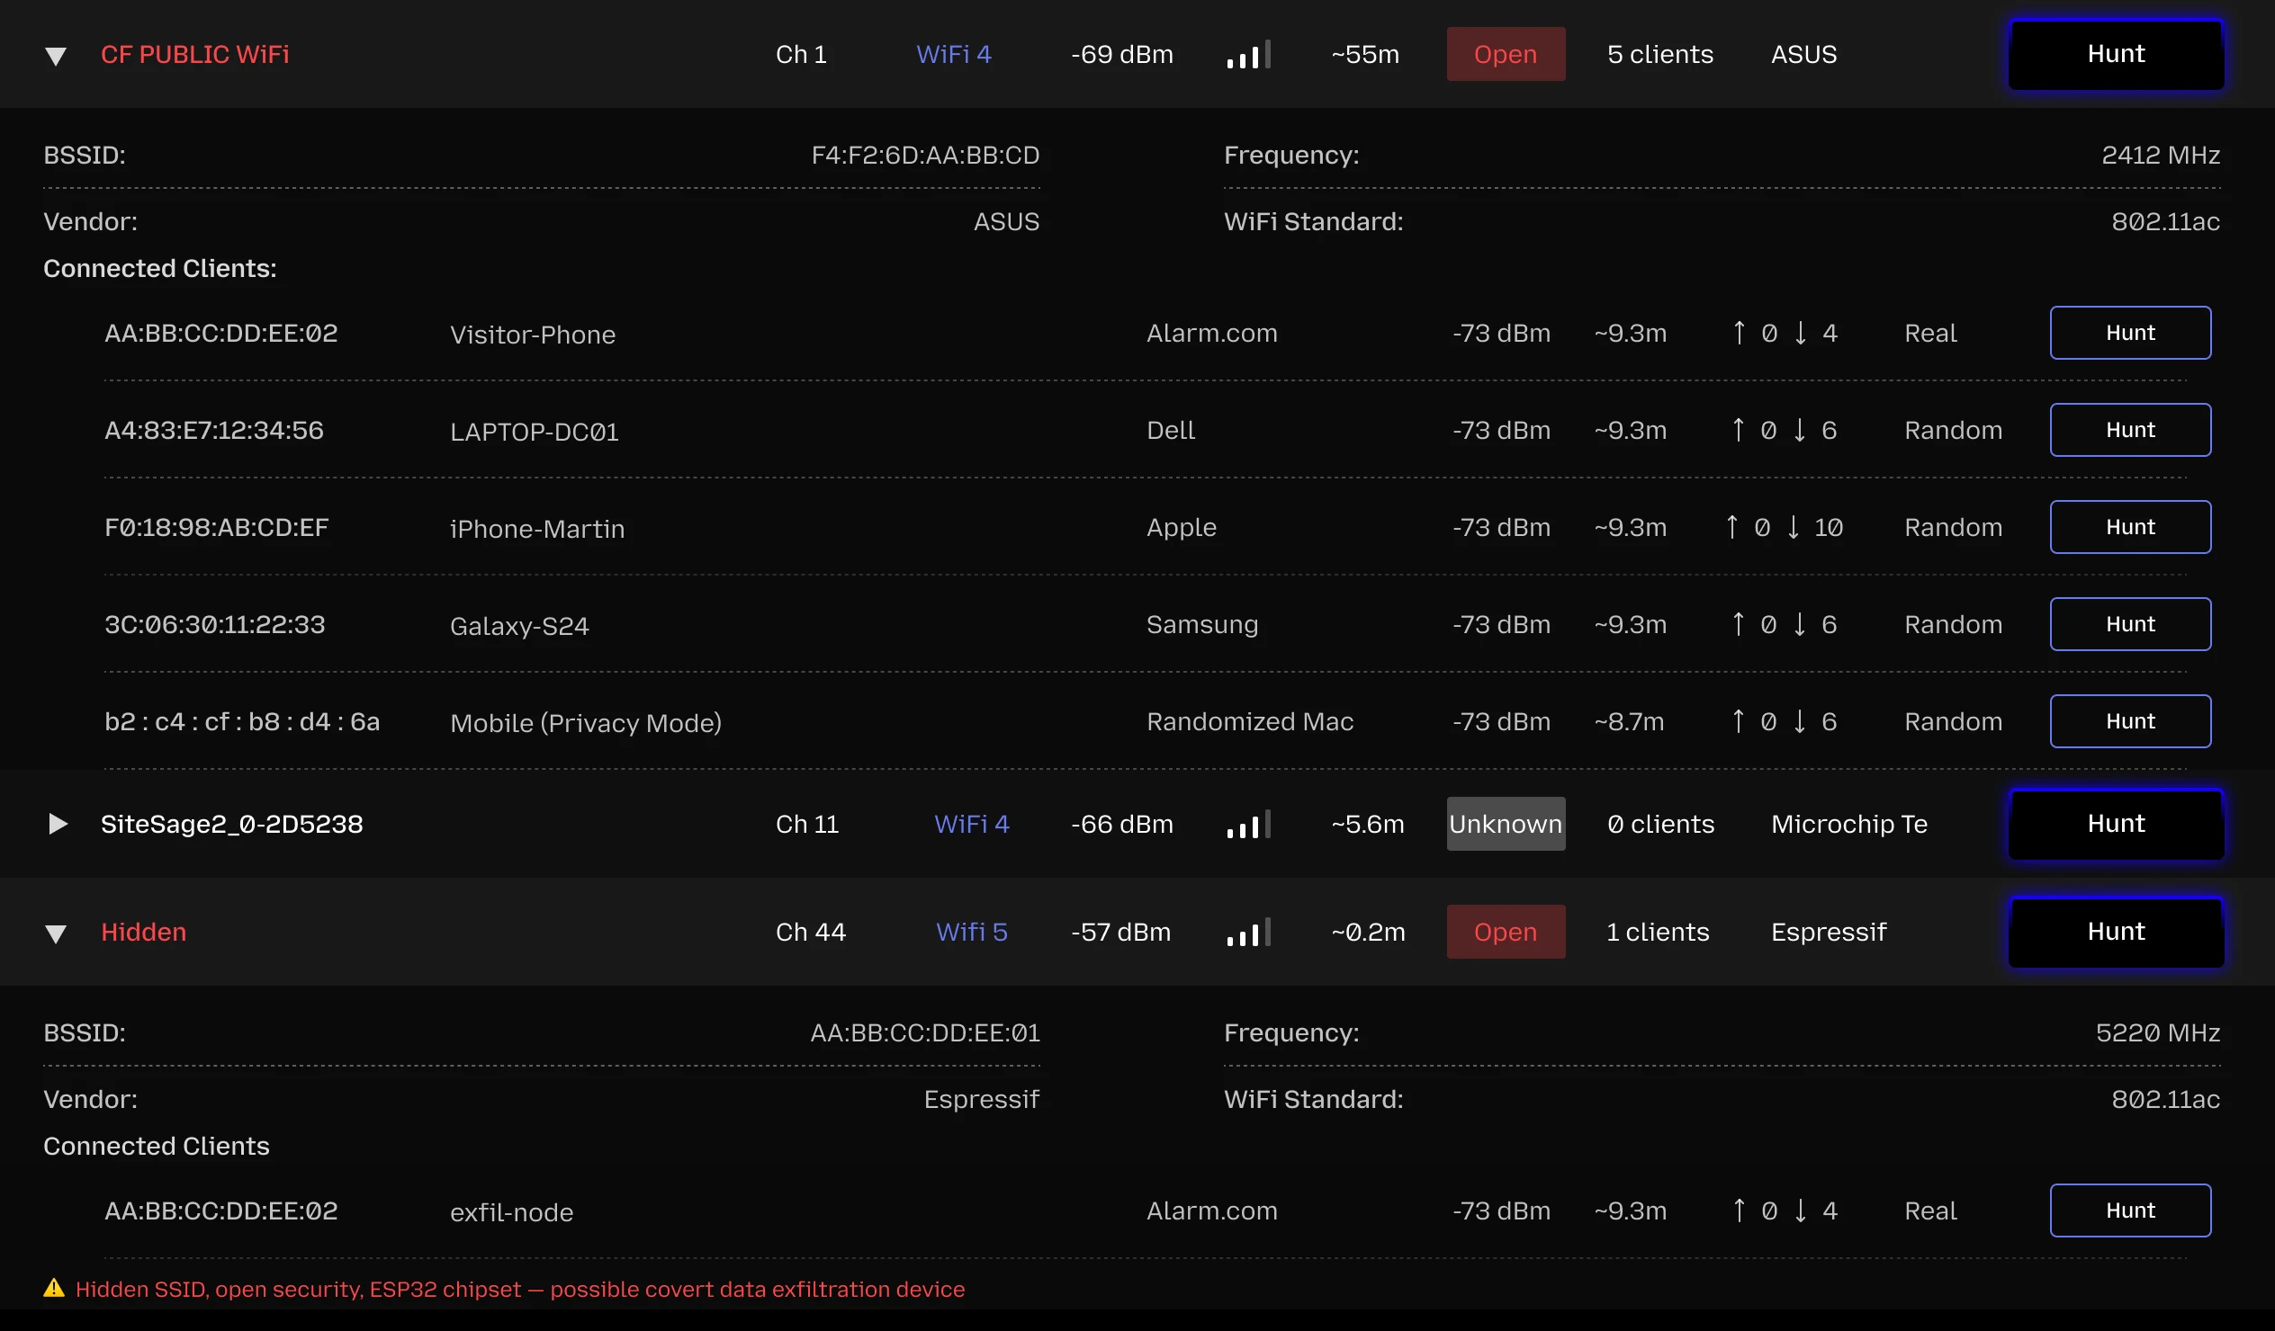2275x1331 pixels.
Task: Click the Ch 11 channel label
Action: point(807,824)
